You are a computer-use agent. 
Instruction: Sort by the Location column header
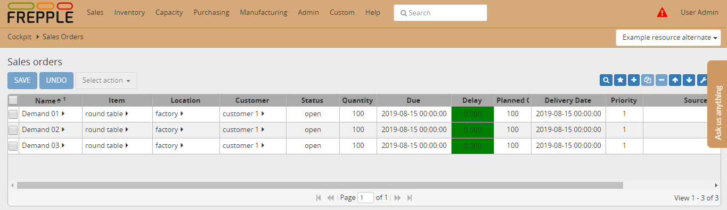186,100
